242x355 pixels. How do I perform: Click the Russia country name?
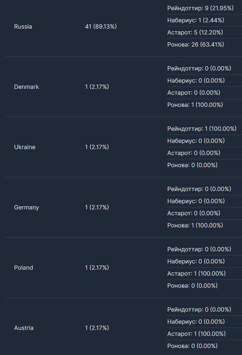pos(23,27)
